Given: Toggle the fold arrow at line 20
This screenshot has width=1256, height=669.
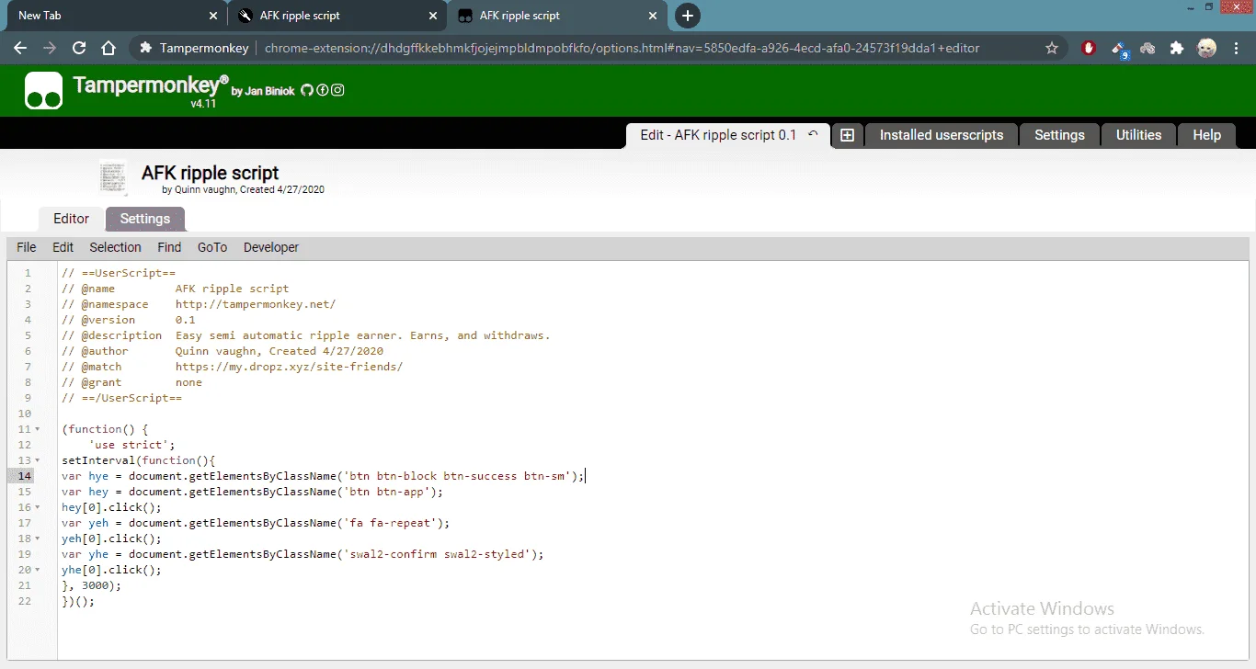Looking at the screenshot, I should 37,570.
